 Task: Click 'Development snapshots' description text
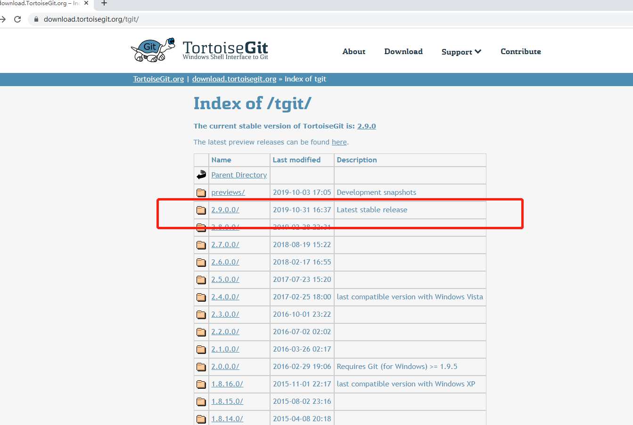[377, 192]
